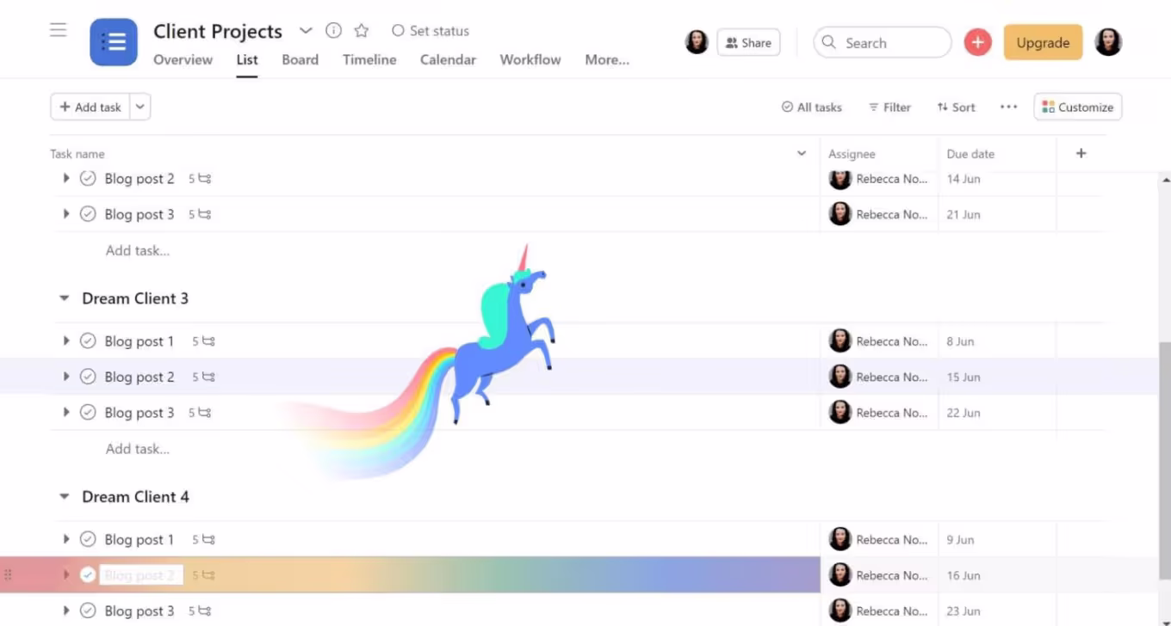Image resolution: width=1171 pixels, height=626 pixels.
Task: Open the Timeline tab
Action: [x=369, y=59]
